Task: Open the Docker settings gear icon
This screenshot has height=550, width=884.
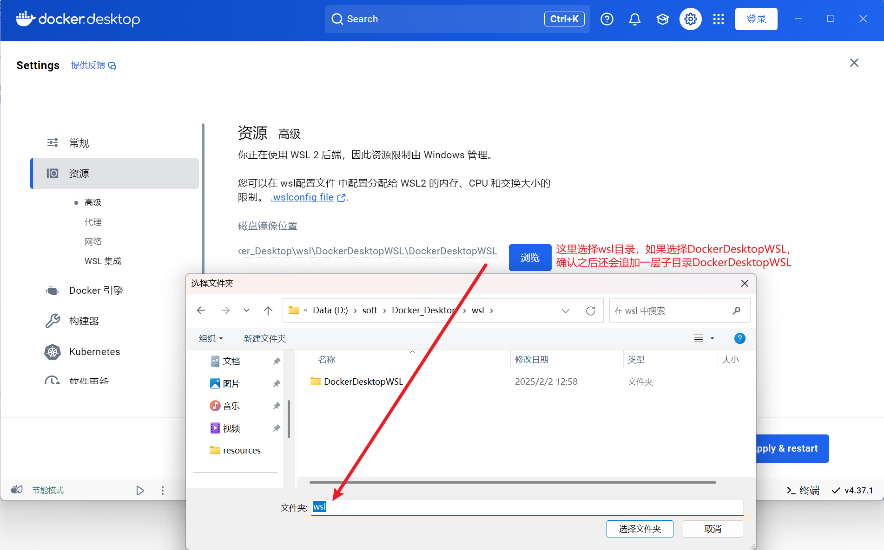Action: pyautogui.click(x=690, y=19)
